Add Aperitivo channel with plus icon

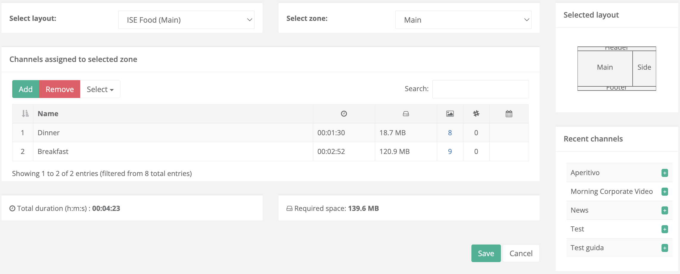(665, 173)
